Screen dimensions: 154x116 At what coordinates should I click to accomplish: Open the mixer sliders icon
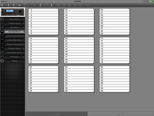point(46,5)
